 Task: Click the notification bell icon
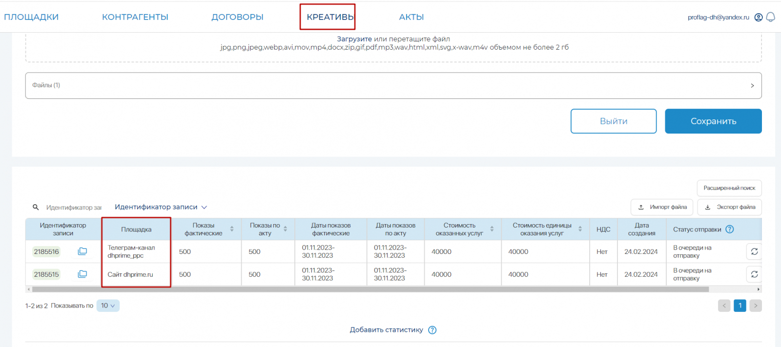point(771,17)
